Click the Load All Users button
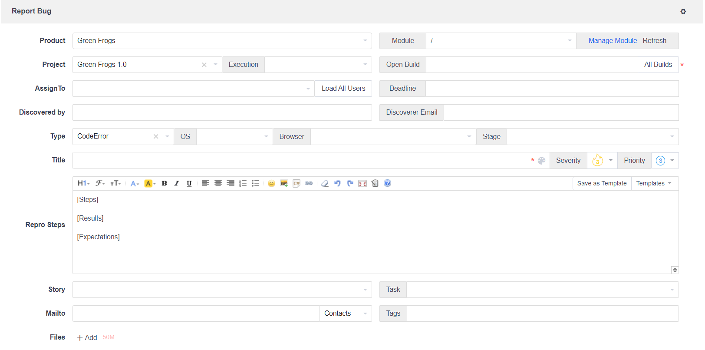 tap(343, 89)
